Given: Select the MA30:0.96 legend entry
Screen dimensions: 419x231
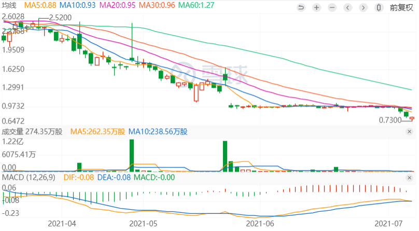Looking at the screenshot, I should click(x=158, y=5).
